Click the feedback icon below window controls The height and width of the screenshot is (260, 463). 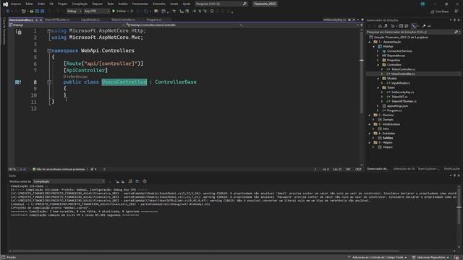[456, 12]
